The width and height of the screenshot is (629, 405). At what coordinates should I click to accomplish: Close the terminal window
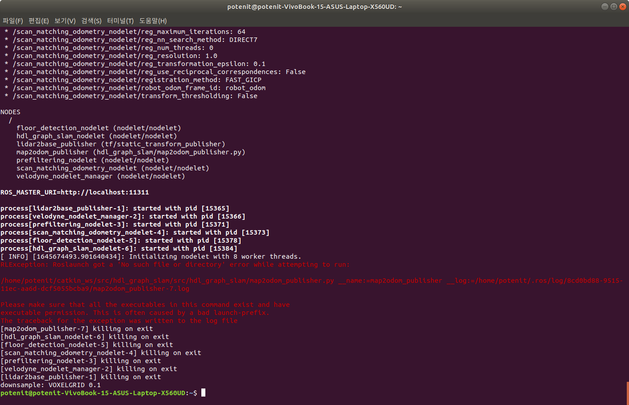pyautogui.click(x=623, y=6)
